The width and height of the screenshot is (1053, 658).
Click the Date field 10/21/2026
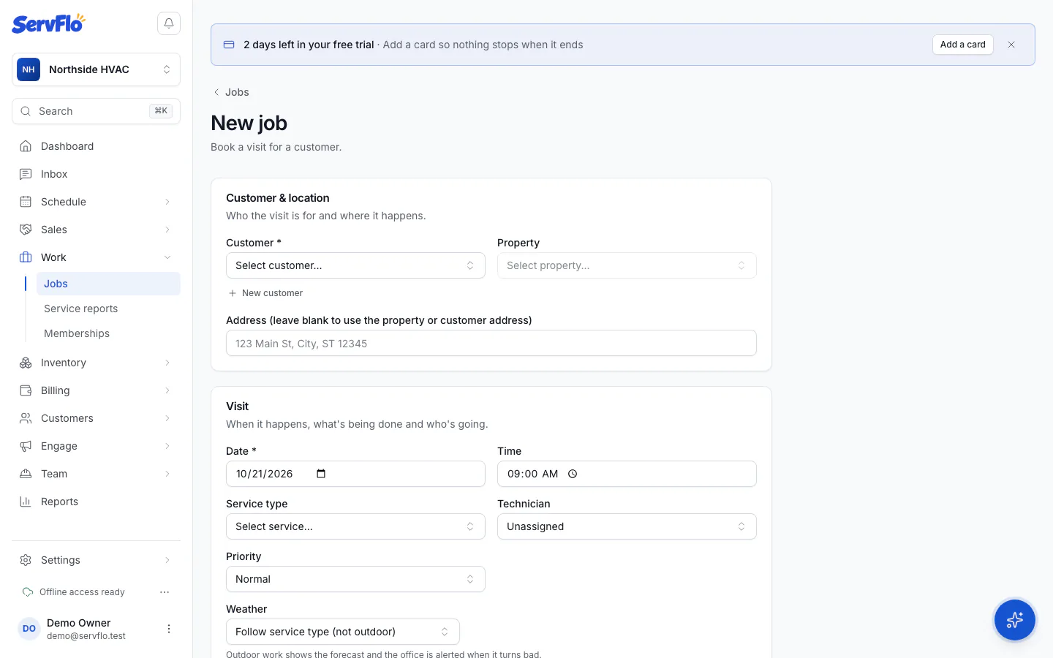[355, 474]
